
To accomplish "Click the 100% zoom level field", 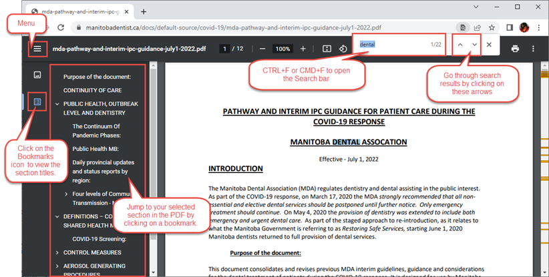I will point(283,49).
